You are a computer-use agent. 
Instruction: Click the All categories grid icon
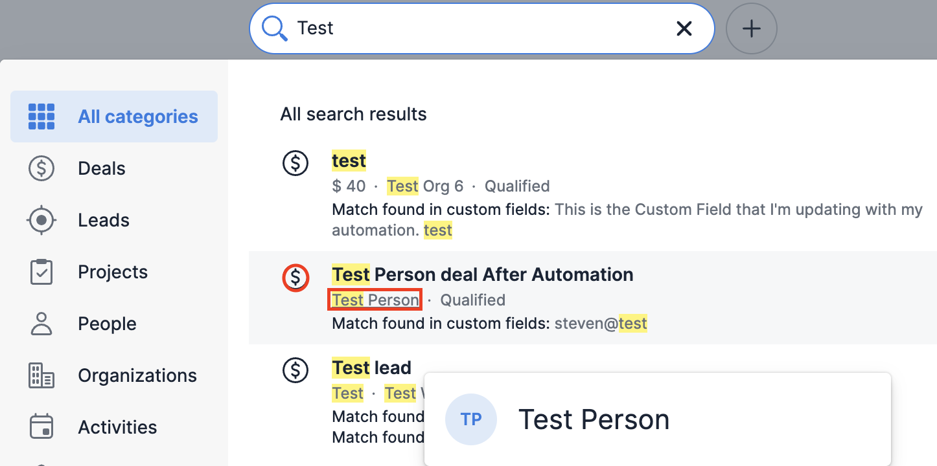41,116
